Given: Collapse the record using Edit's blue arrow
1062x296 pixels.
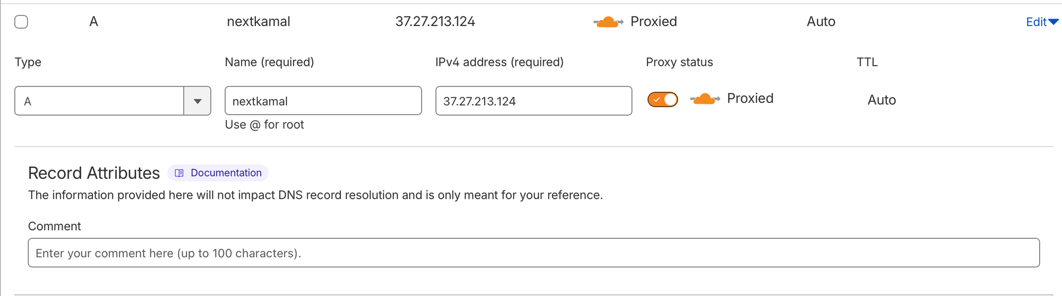Looking at the screenshot, I should [x=1054, y=22].
